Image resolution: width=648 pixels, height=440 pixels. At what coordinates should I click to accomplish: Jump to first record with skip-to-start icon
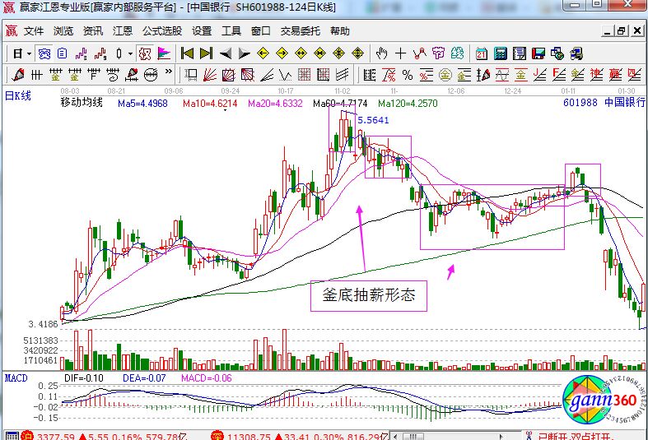[x=187, y=53]
